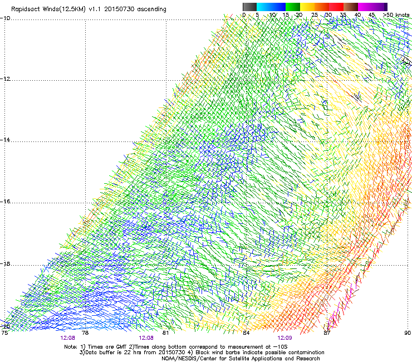Click the legend value "45"

(372, 15)
